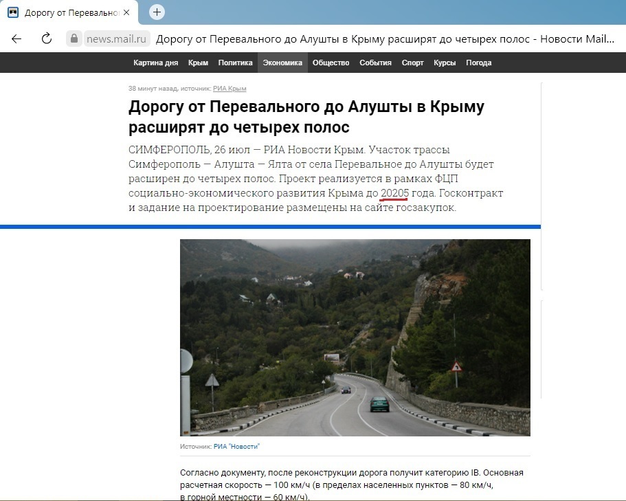Open the Курсы exchange rates page
The height and width of the screenshot is (501, 626).
pyautogui.click(x=445, y=63)
